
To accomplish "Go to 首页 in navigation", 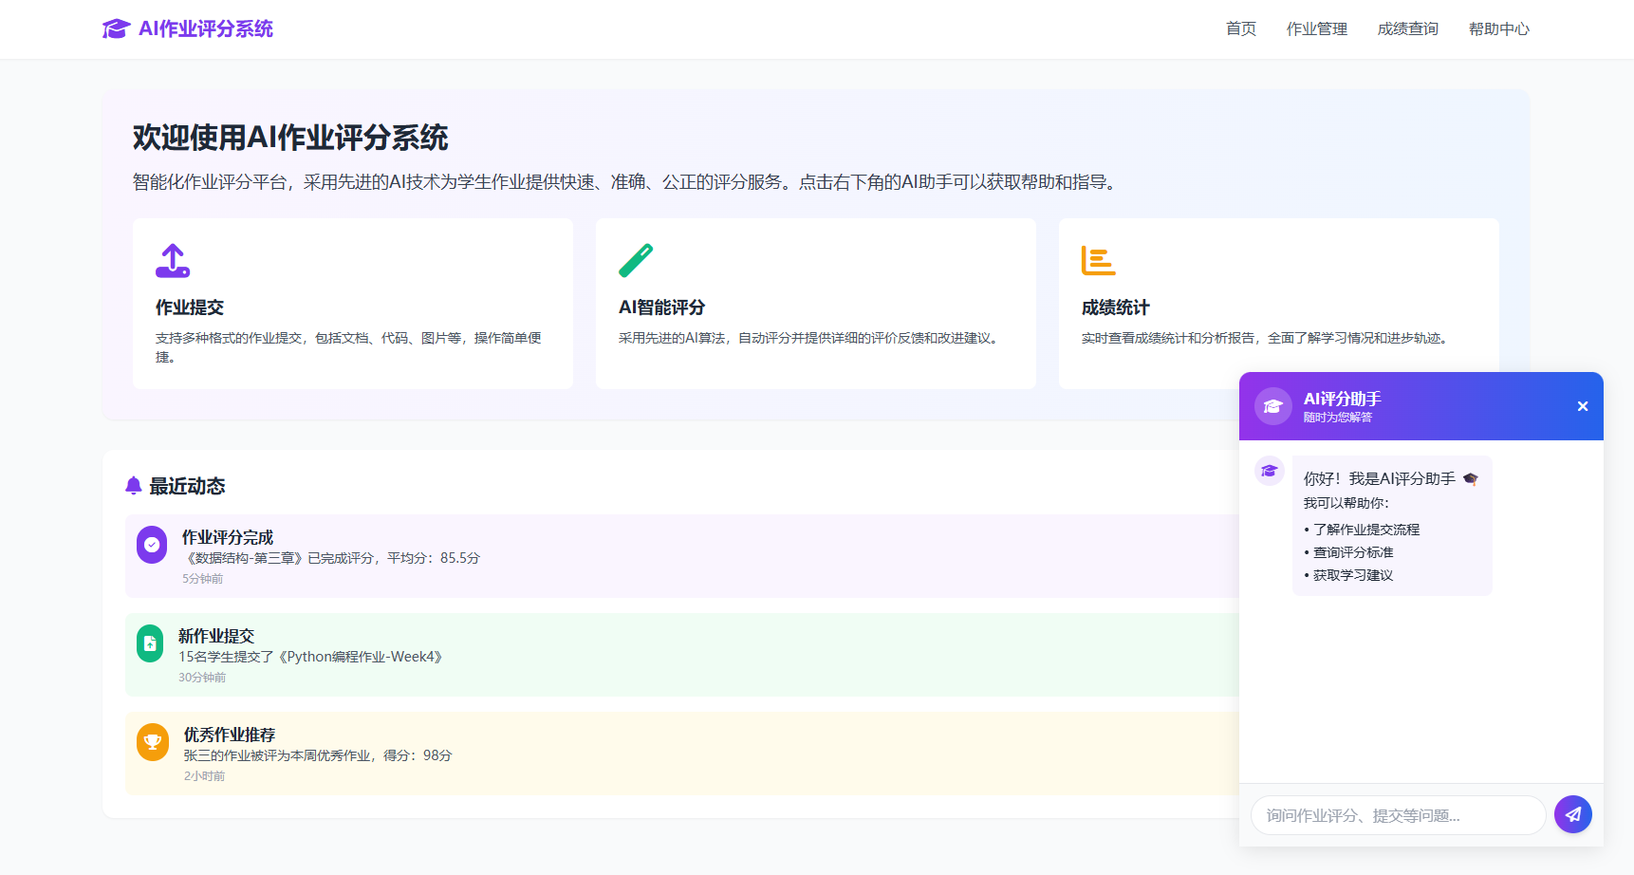I will (1241, 29).
